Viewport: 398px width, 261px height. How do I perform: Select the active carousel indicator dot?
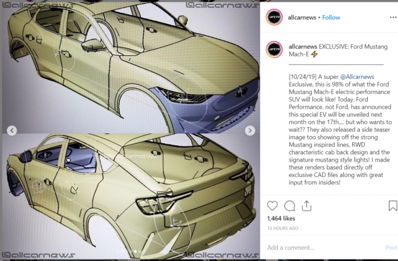[135, 251]
